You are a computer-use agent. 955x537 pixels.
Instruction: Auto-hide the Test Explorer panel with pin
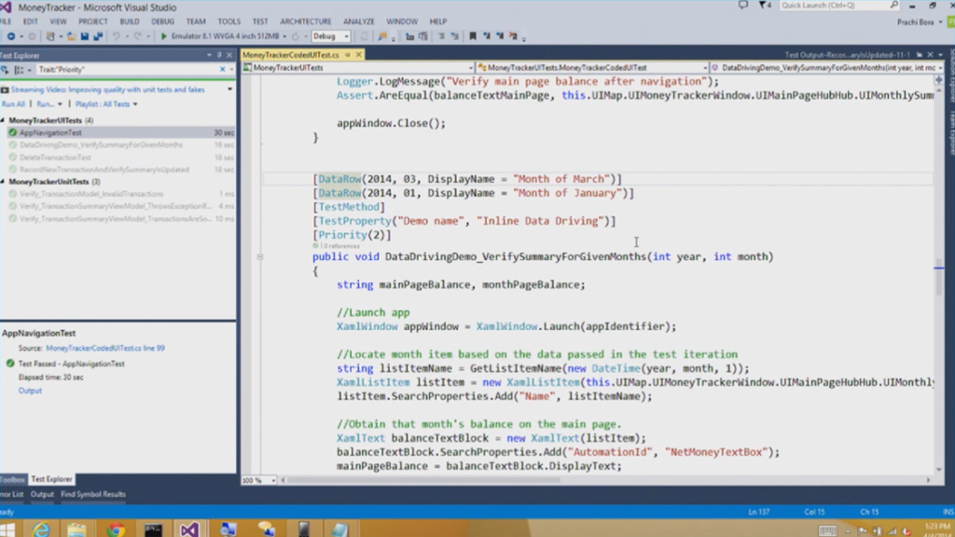(x=219, y=55)
